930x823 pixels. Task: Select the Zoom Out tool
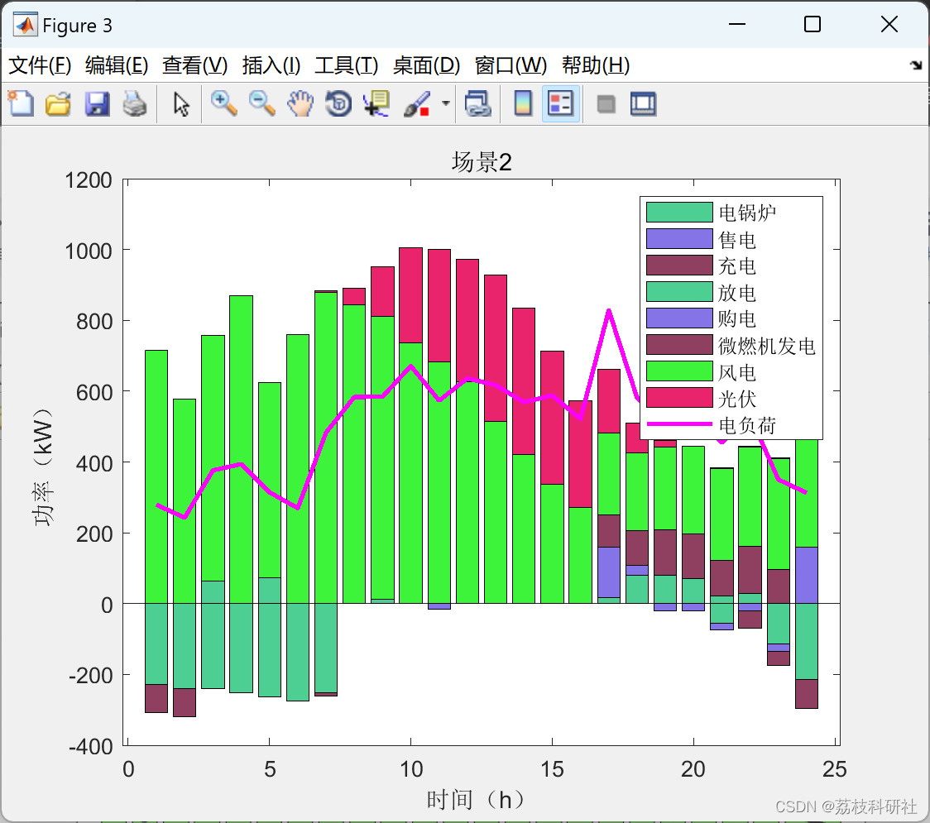click(x=261, y=103)
